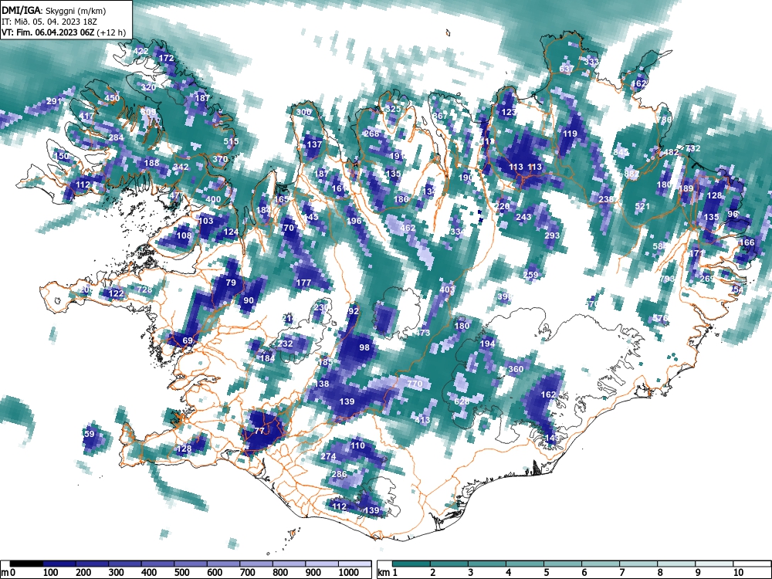772x579 pixels.
Task: Click the visibility value 79 on the map
Action: [231, 283]
